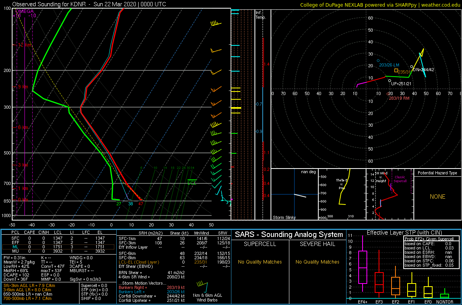Screen dimensions: 462x305
Task: Click the LowRH = 42% value
Action: click(x=16, y=267)
